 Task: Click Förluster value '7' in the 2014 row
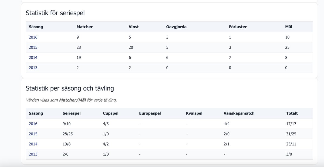click(230, 58)
